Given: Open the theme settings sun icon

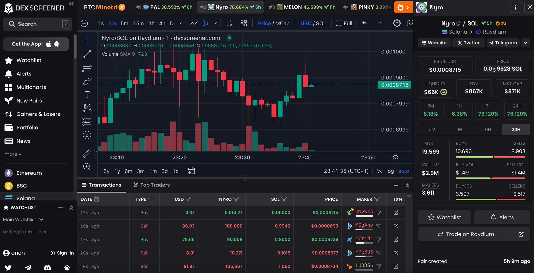Looking at the screenshot, I should (x=67, y=268).
